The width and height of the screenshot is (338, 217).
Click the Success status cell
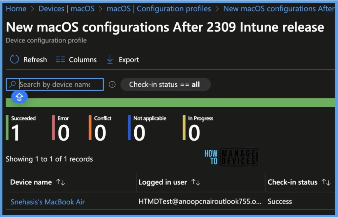(280, 201)
